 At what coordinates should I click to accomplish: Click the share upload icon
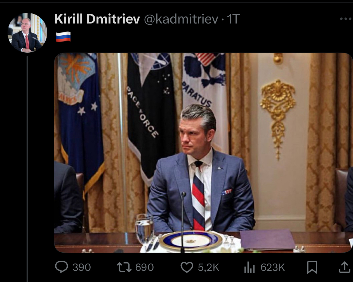[x=344, y=267]
